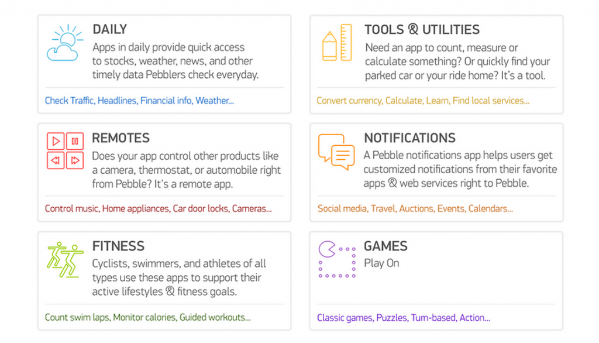Click 'Convert currency, Calculate, Learn' link
Image resolution: width=599 pixels, height=343 pixels.
click(383, 101)
